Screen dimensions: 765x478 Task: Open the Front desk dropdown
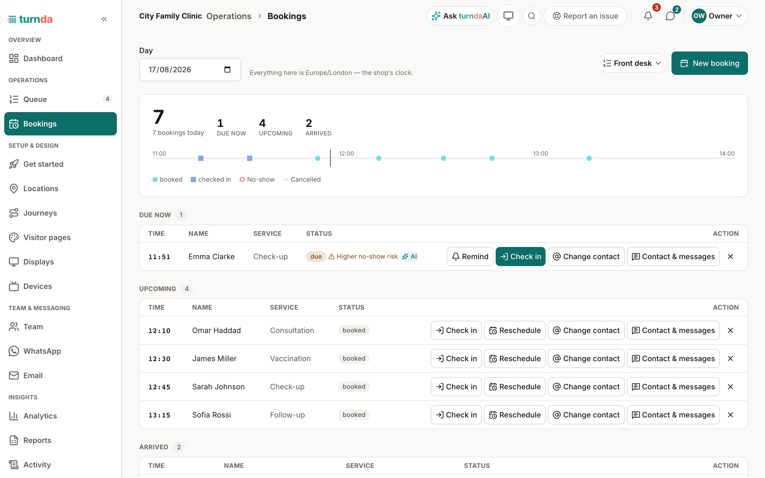[x=632, y=63]
